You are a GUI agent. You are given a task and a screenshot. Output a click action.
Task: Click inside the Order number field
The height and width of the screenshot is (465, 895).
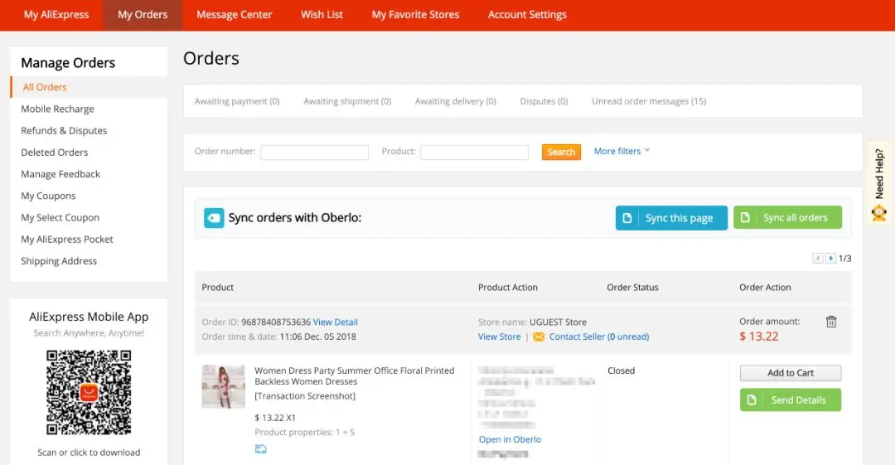314,153
